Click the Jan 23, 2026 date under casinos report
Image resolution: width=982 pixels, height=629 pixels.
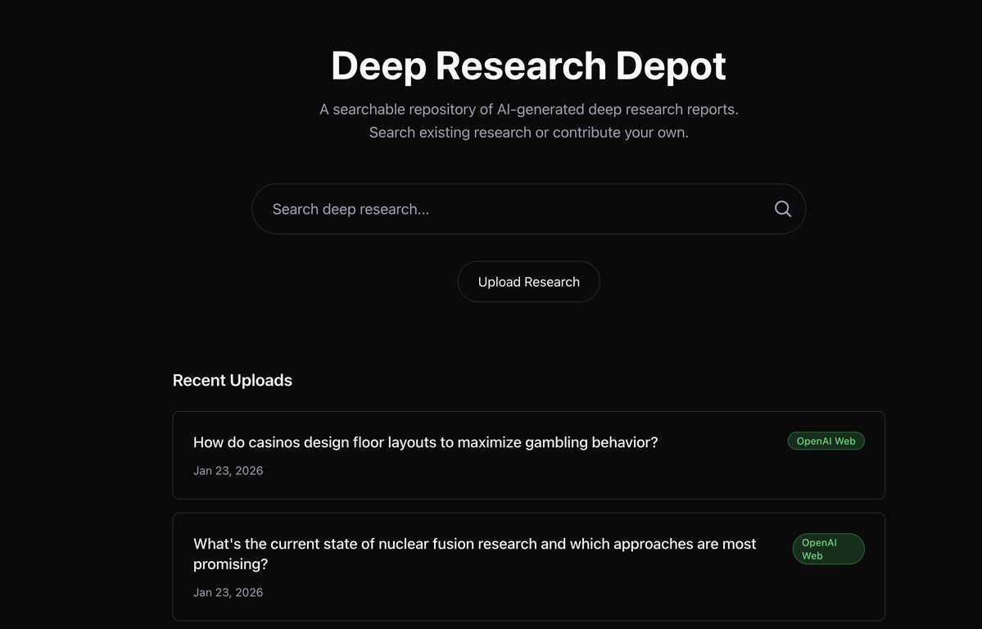click(x=228, y=470)
